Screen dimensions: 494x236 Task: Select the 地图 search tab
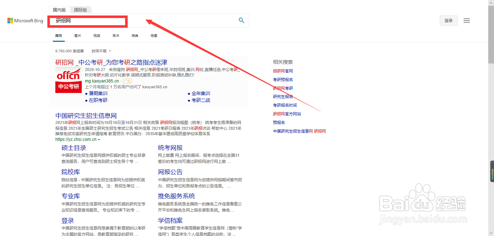pyautogui.click(x=154, y=36)
